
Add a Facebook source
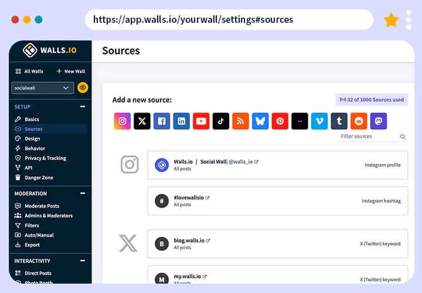click(x=162, y=121)
